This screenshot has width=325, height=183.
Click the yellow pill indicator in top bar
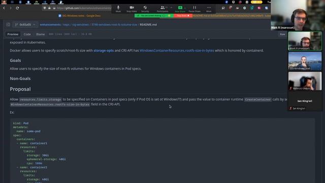[256, 2]
